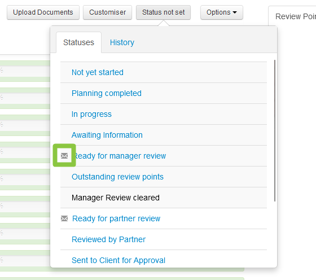This screenshot has height=280, width=316.
Task: Select the Statuses tab
Action: point(78,42)
